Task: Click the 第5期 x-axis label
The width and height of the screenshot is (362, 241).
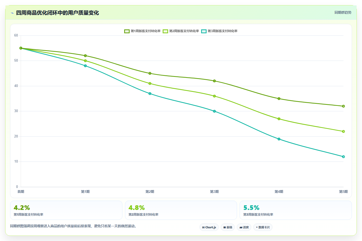Action: 343,192
